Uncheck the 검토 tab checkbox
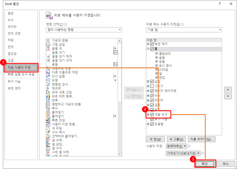 (152, 105)
